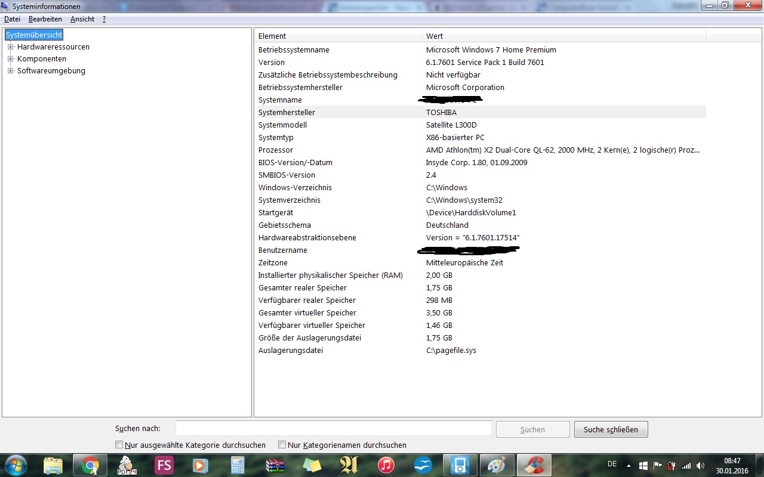Screen dimensions: 764x477
Task: Enable 'Nur Kategorienamen durchsuchen' checkbox
Action: click(x=282, y=445)
